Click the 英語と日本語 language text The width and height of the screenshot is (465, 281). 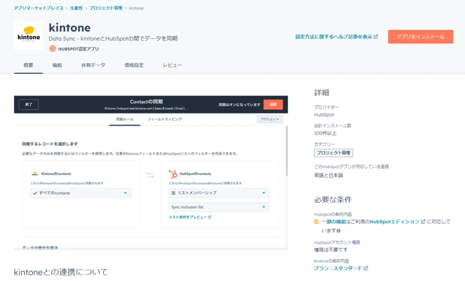[329, 175]
